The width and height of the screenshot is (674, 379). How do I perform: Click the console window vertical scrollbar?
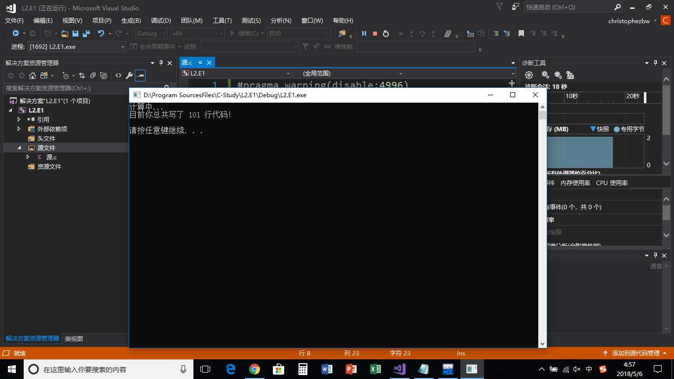(x=543, y=225)
